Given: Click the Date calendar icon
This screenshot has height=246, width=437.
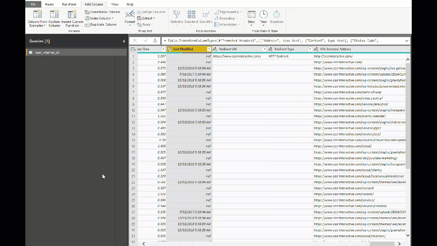Looking at the screenshot, I should 251,14.
